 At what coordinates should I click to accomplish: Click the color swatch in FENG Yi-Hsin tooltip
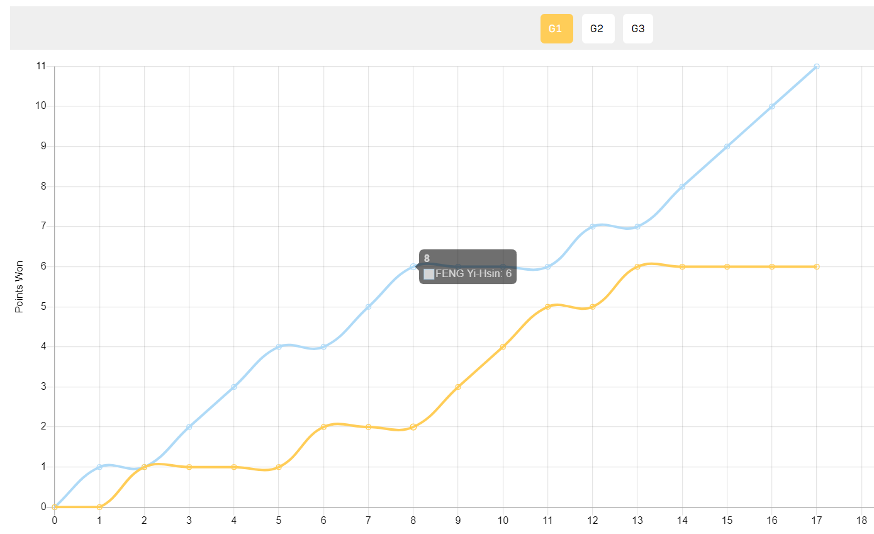pos(429,274)
